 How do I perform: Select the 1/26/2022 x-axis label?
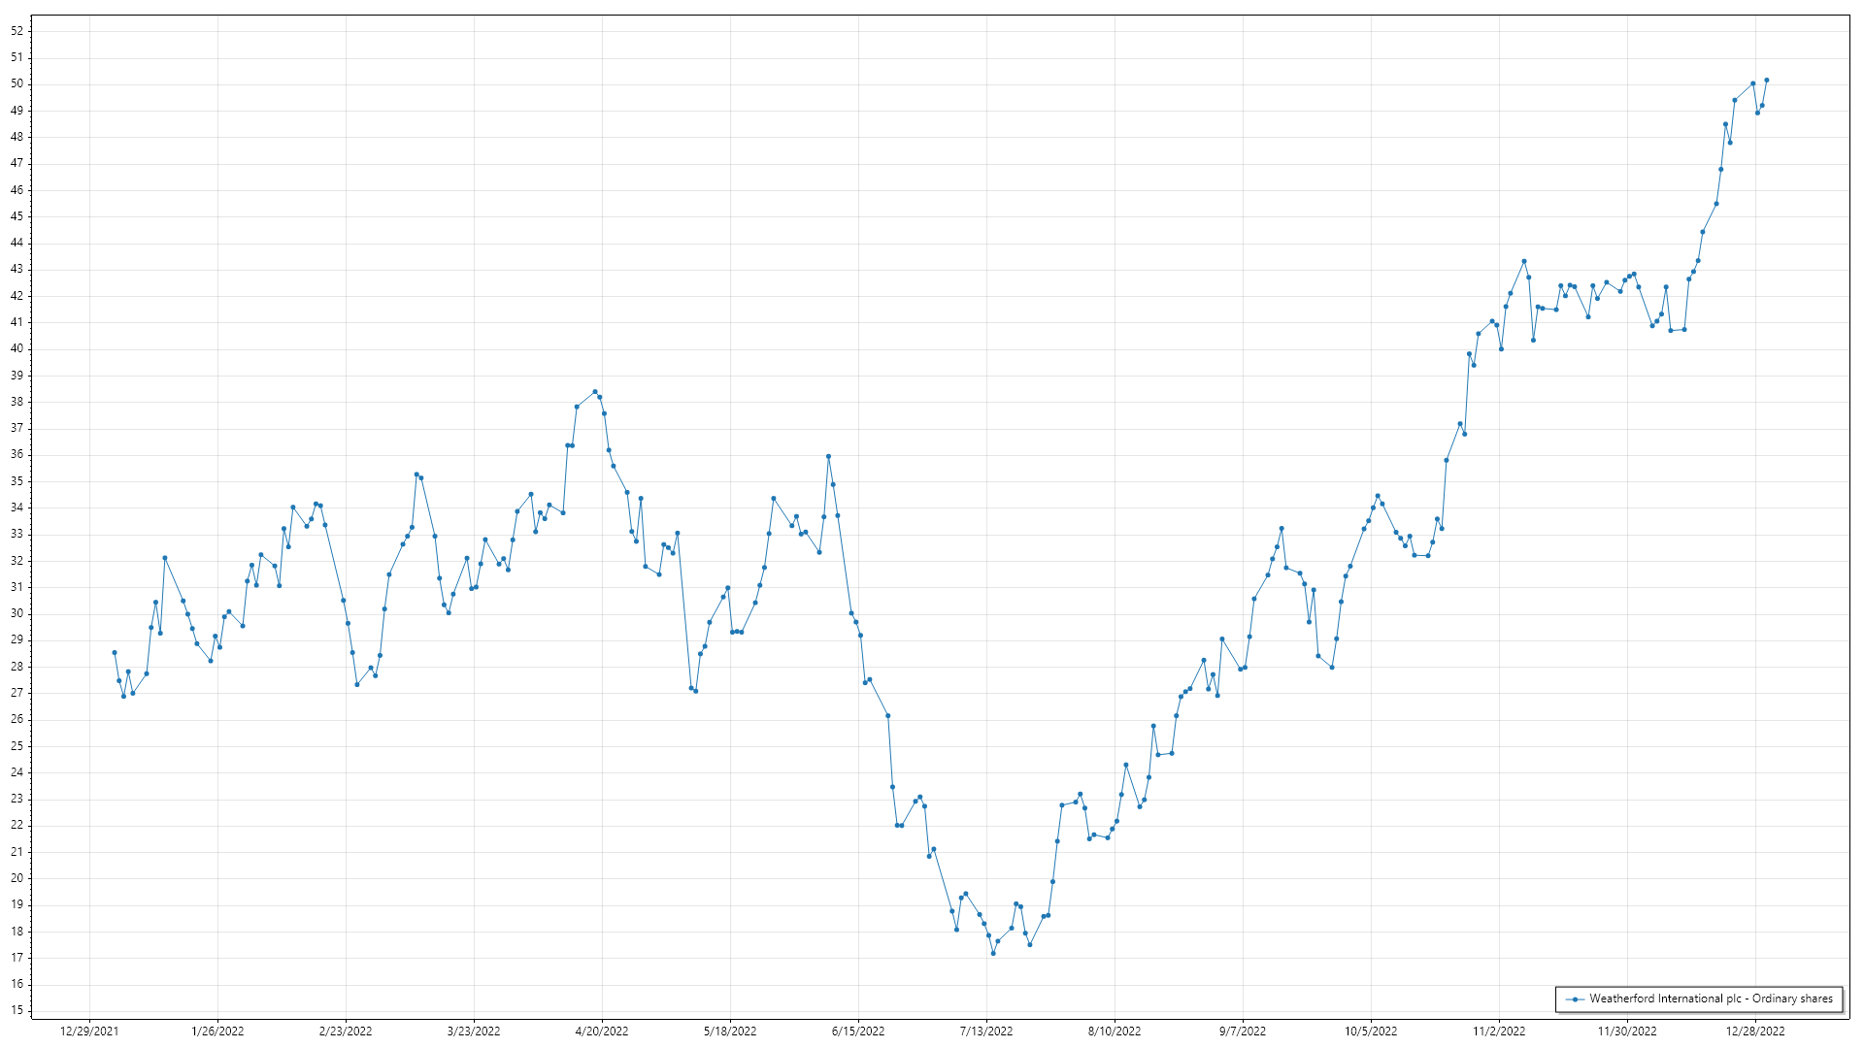pyautogui.click(x=217, y=1032)
